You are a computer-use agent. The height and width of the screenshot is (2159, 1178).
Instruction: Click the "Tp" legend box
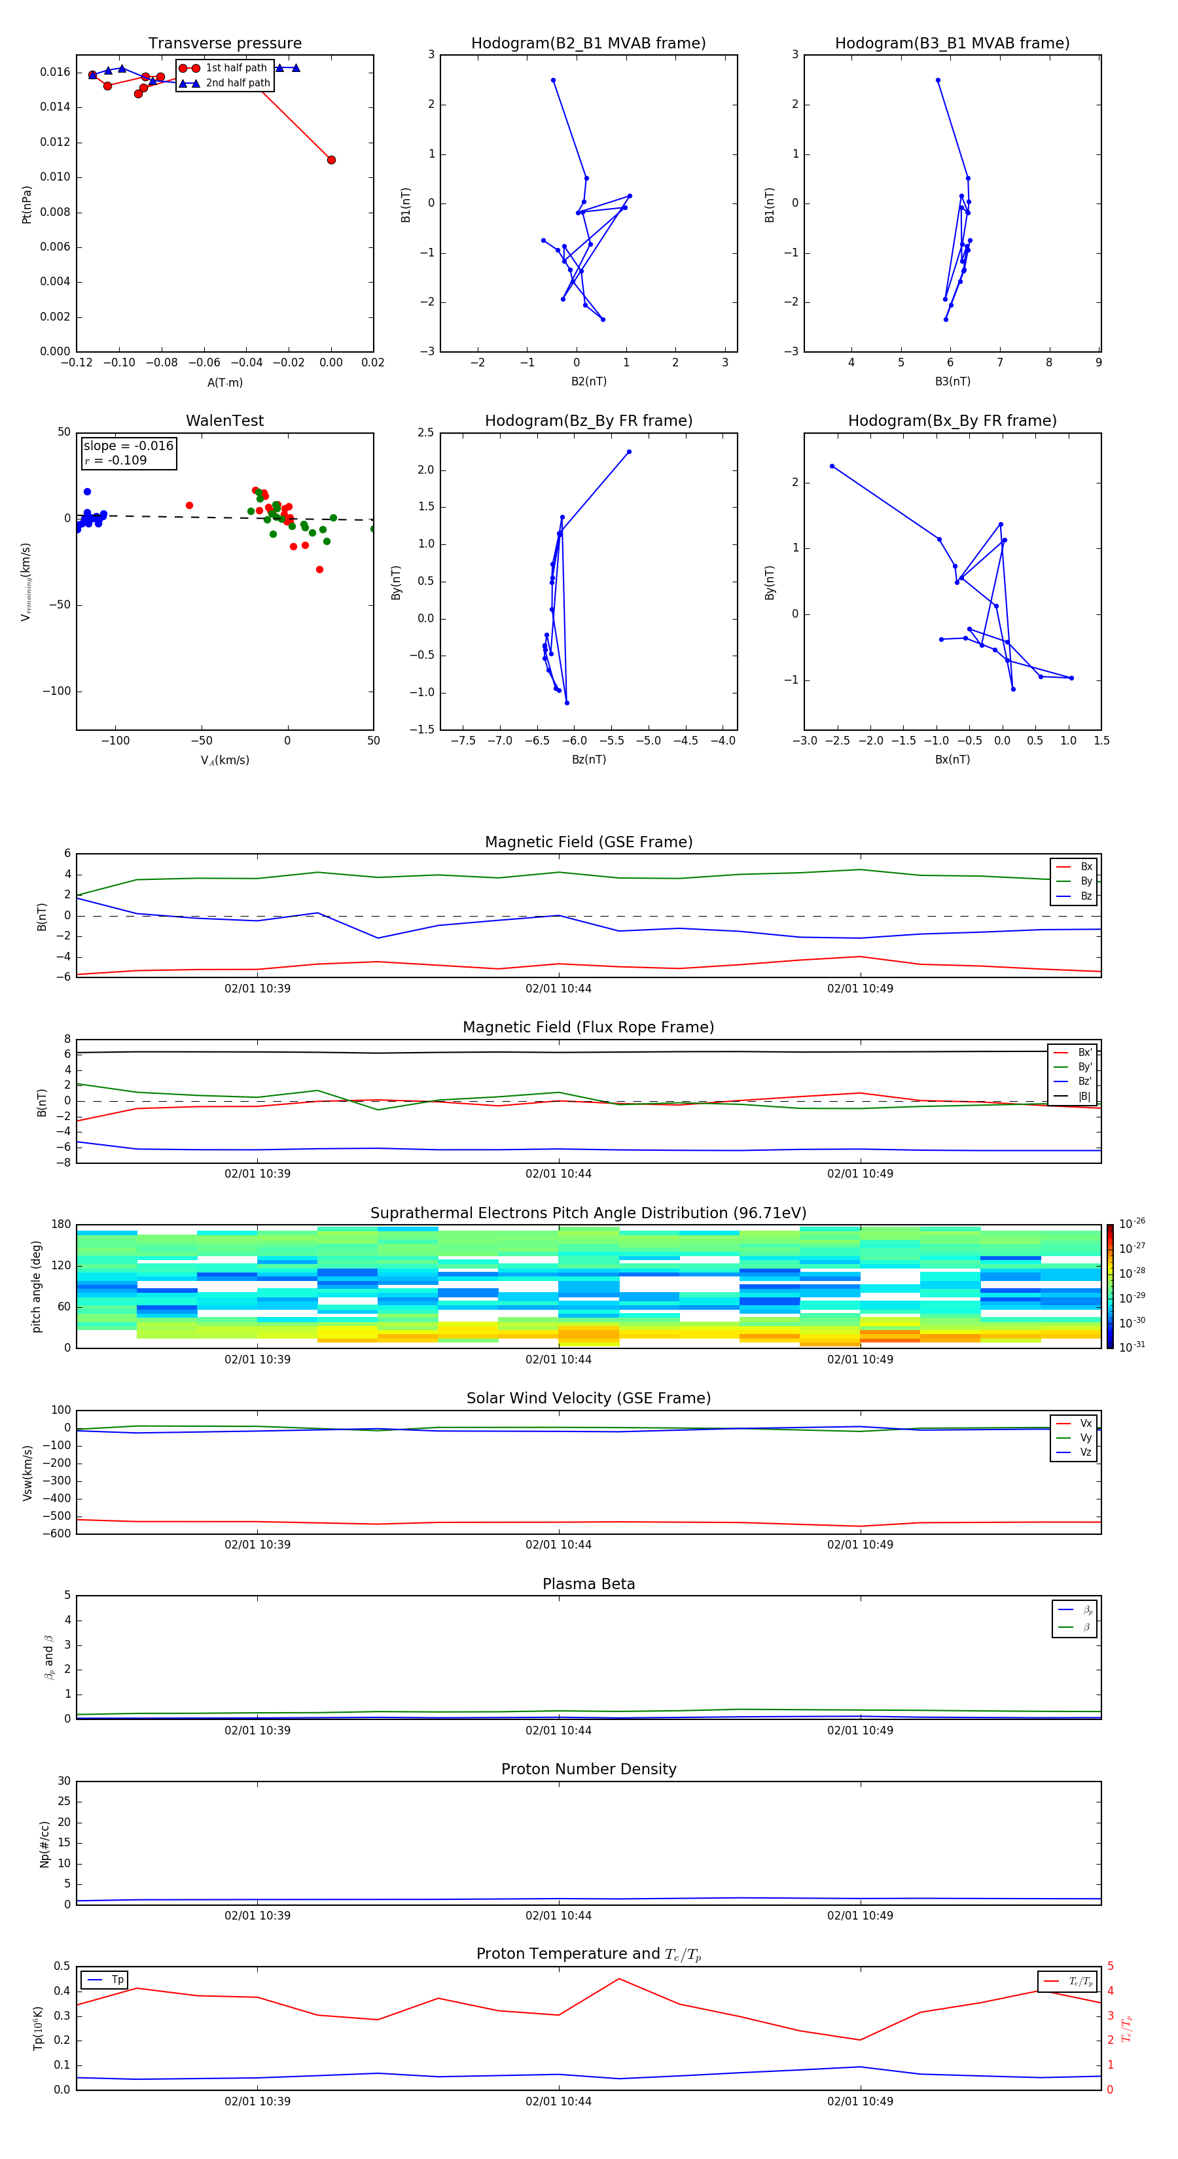click(x=105, y=1980)
